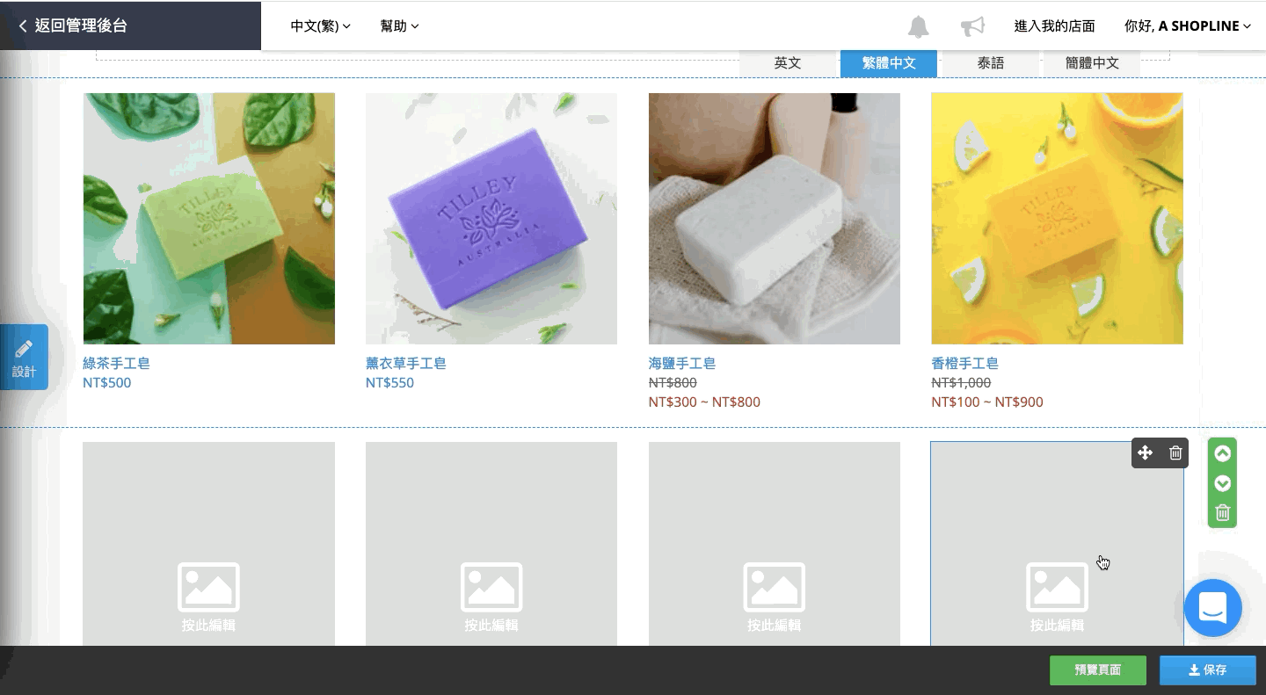Click the NT$100 ~ NT$900 price range
1266x695 pixels.
point(987,402)
